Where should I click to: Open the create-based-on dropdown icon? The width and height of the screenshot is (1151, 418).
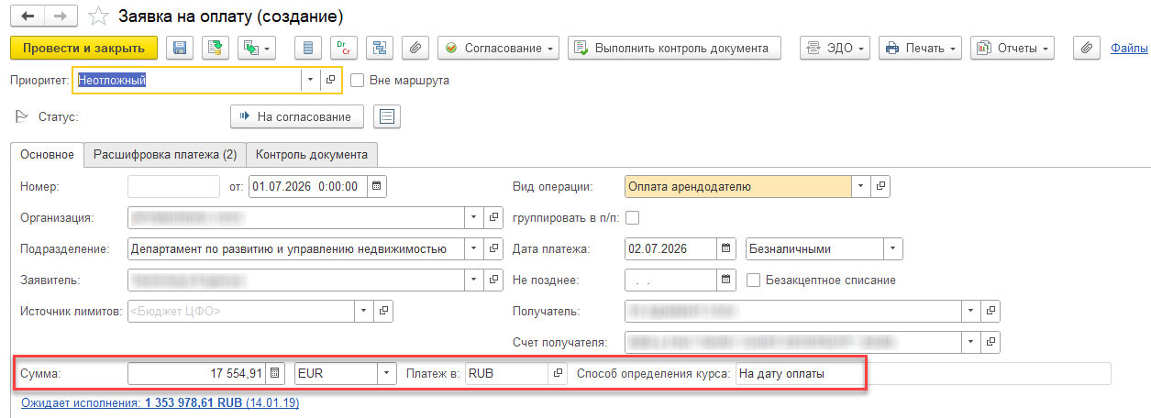coord(257,48)
